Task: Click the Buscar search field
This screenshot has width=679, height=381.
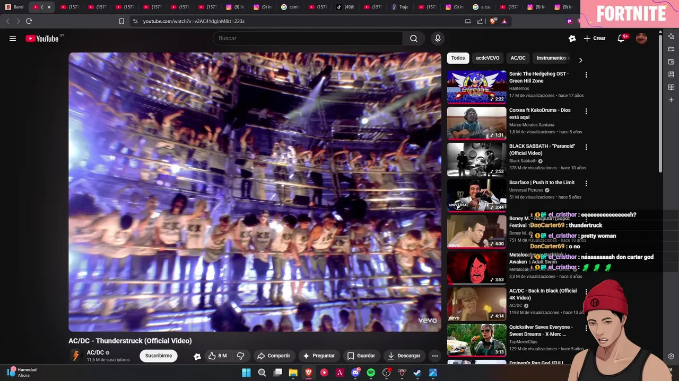Action: coord(308,38)
